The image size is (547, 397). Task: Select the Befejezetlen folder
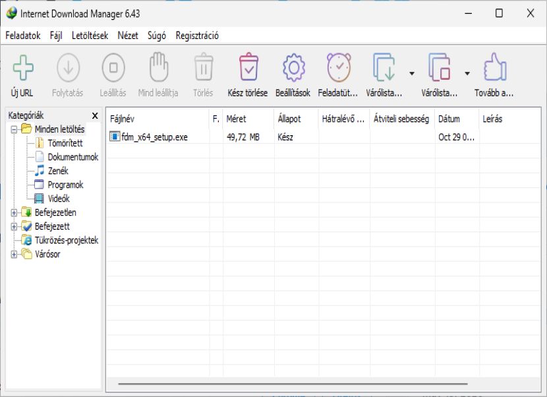pyautogui.click(x=55, y=212)
